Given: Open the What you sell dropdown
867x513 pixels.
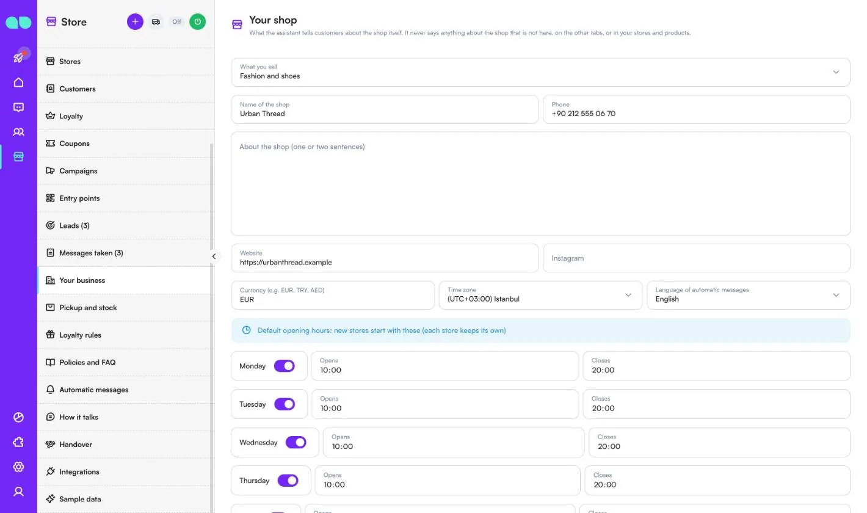Looking at the screenshot, I should pyautogui.click(x=540, y=72).
